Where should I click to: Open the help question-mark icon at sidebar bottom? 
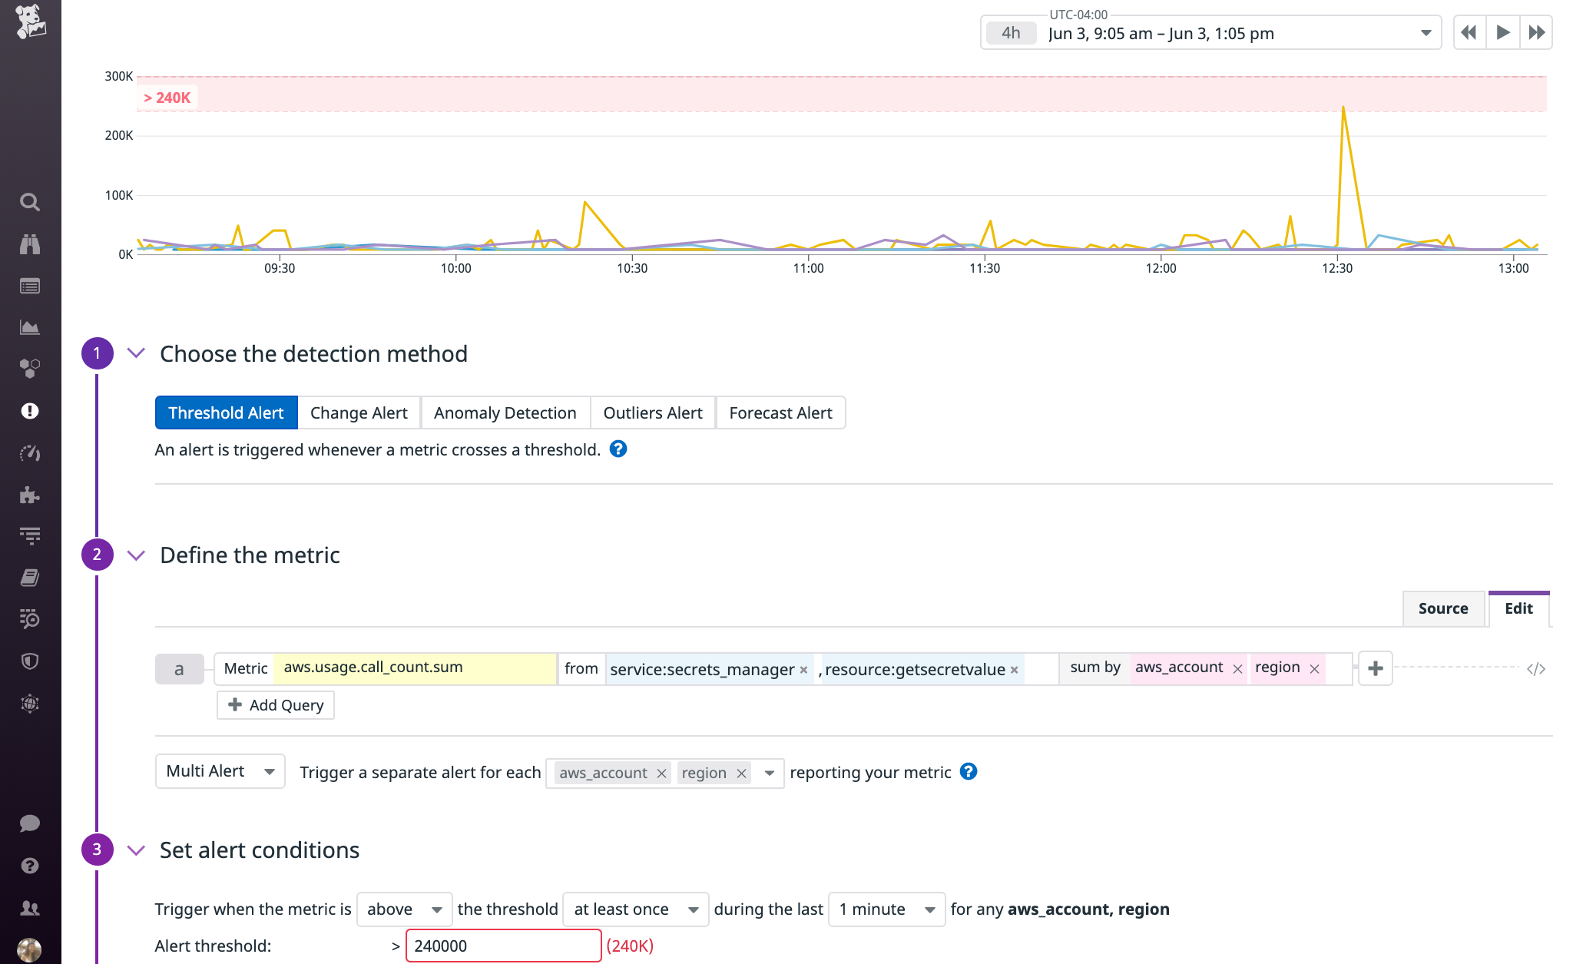tap(30, 865)
